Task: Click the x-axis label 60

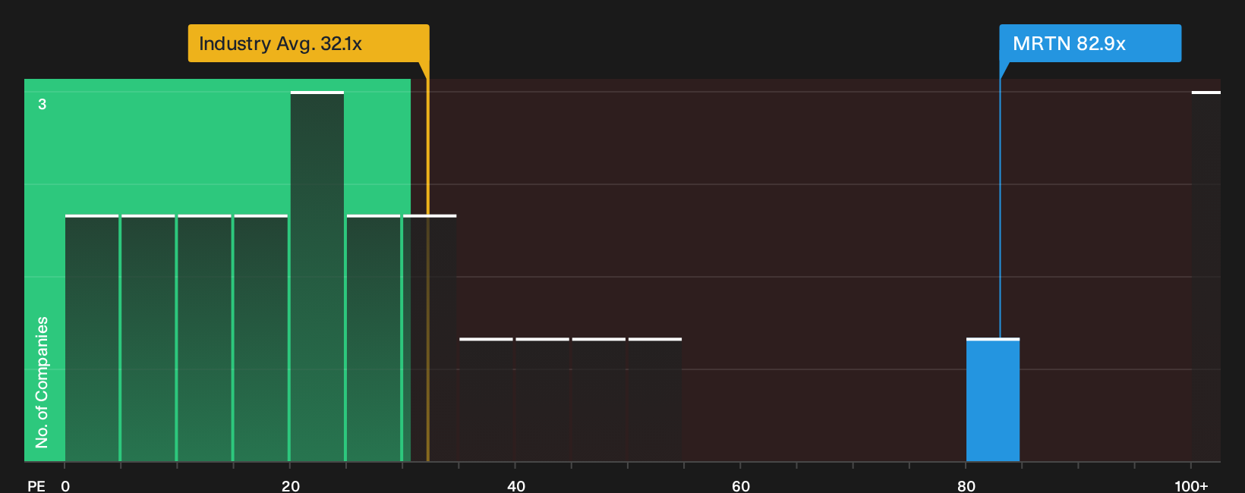Action: coord(741,485)
